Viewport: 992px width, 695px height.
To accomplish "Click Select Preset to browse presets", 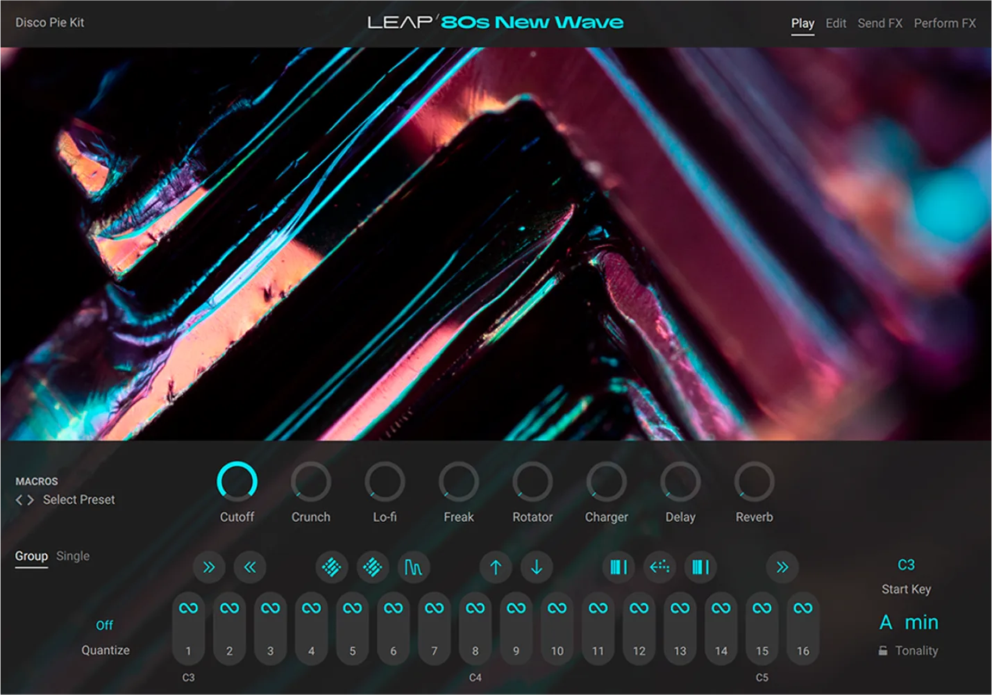I will click(x=78, y=499).
